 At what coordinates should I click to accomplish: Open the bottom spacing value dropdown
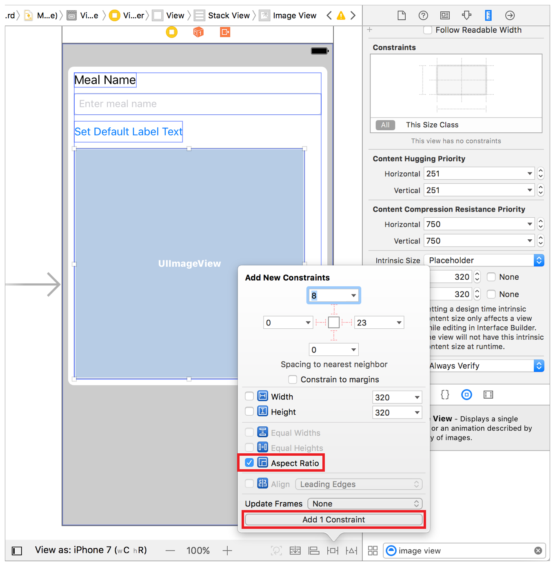tap(353, 350)
